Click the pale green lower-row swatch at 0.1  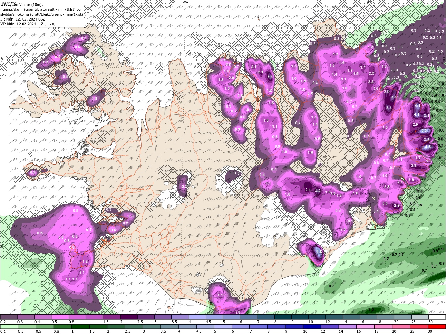9,327
